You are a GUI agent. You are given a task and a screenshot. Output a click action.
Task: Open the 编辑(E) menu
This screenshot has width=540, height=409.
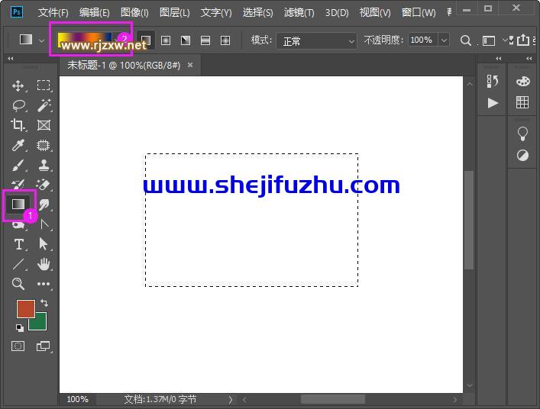[x=95, y=13]
